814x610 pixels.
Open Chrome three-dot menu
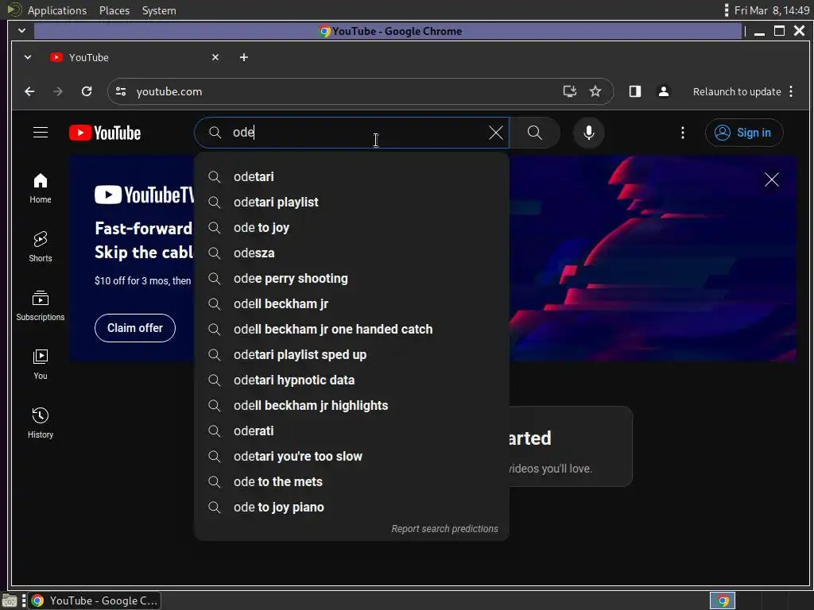791,92
